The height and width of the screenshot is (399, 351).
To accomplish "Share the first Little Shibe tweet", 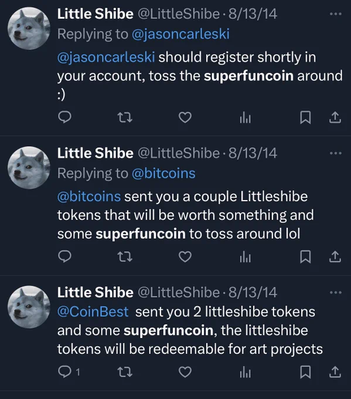I will (x=335, y=117).
